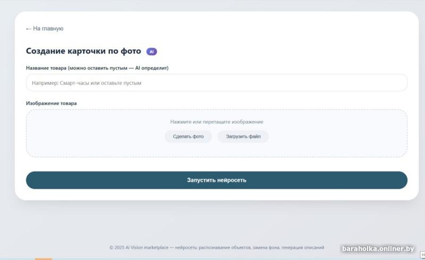
Task: Go back via 'На главную' link
Action: click(x=45, y=29)
